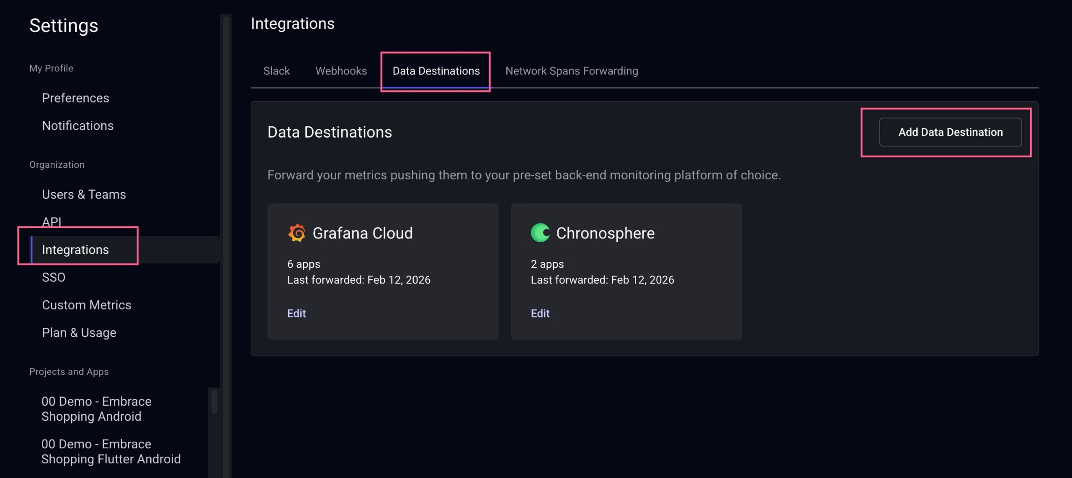Switch to the Webhooks tab

pos(341,71)
